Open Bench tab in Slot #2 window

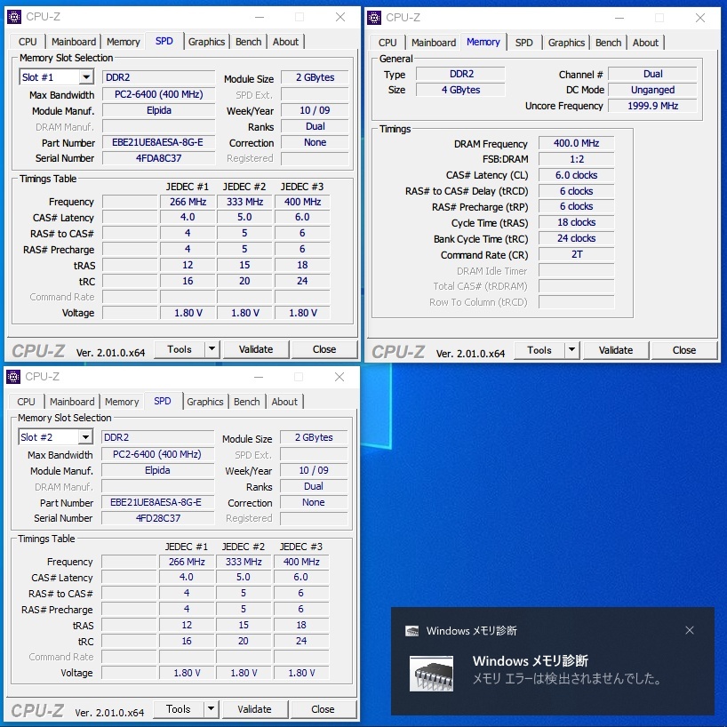[247, 402]
